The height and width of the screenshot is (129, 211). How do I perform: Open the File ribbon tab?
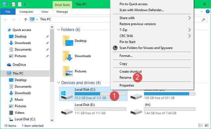click(x=8, y=12)
